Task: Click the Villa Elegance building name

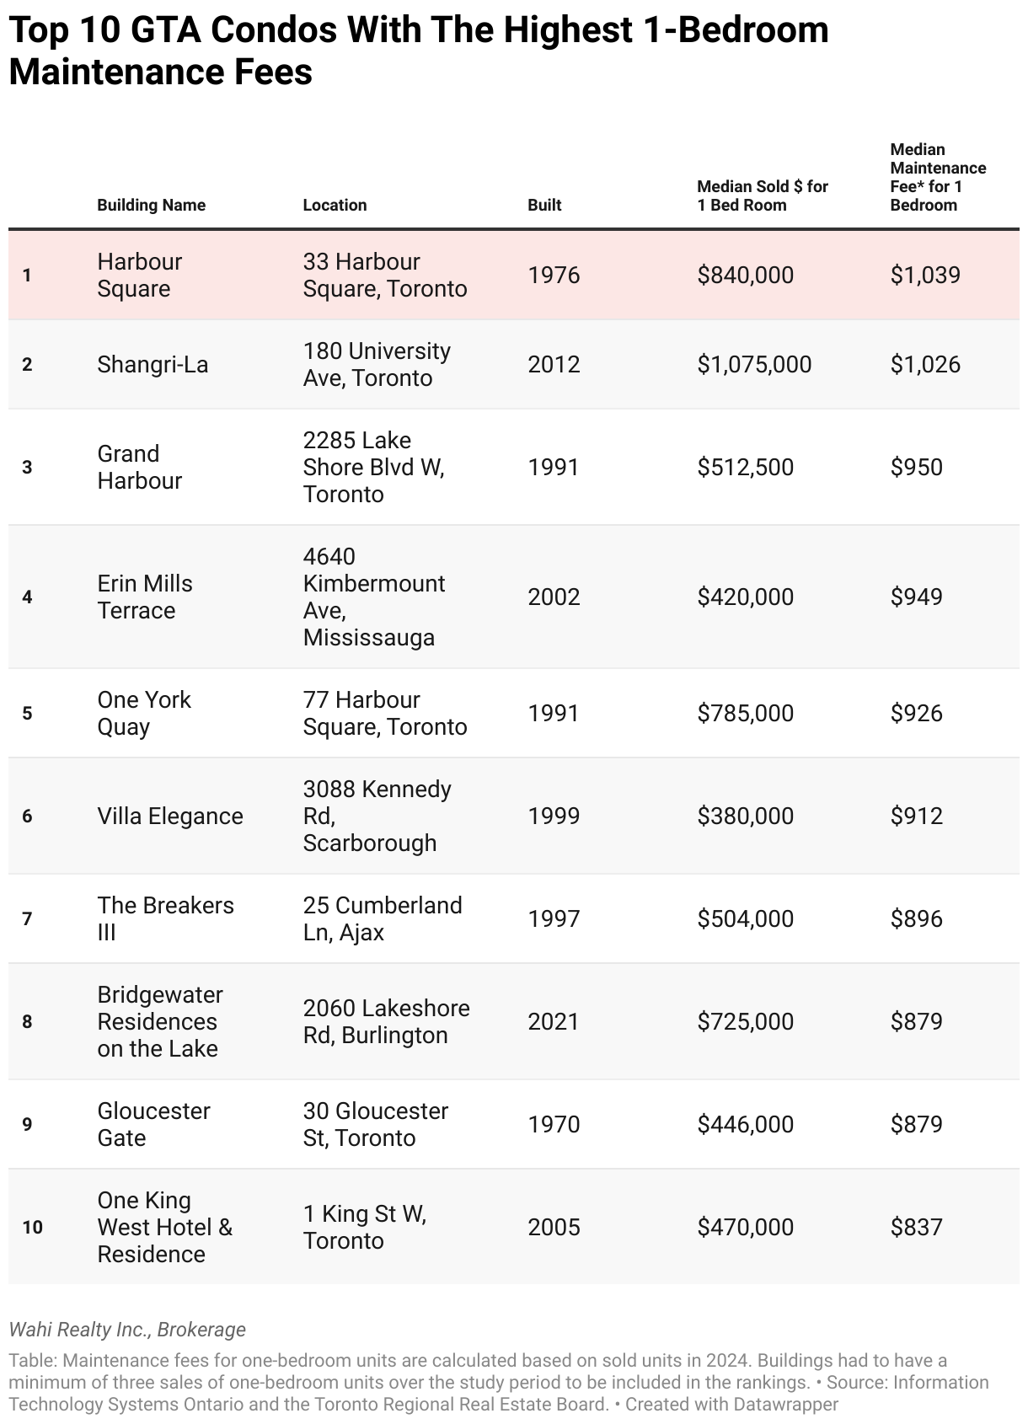Action: coord(170,816)
